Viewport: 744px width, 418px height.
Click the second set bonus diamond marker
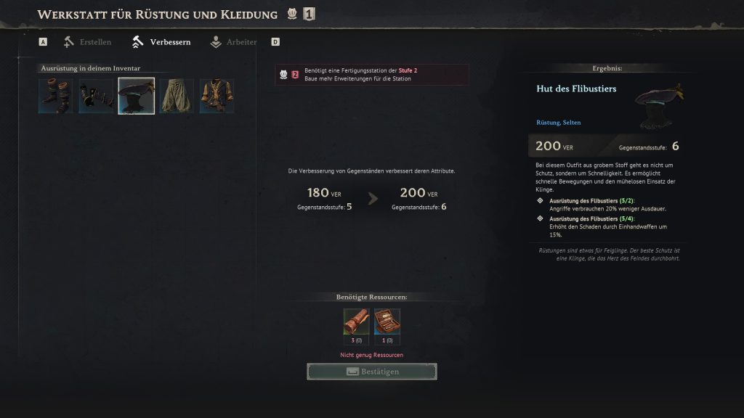[540, 218]
